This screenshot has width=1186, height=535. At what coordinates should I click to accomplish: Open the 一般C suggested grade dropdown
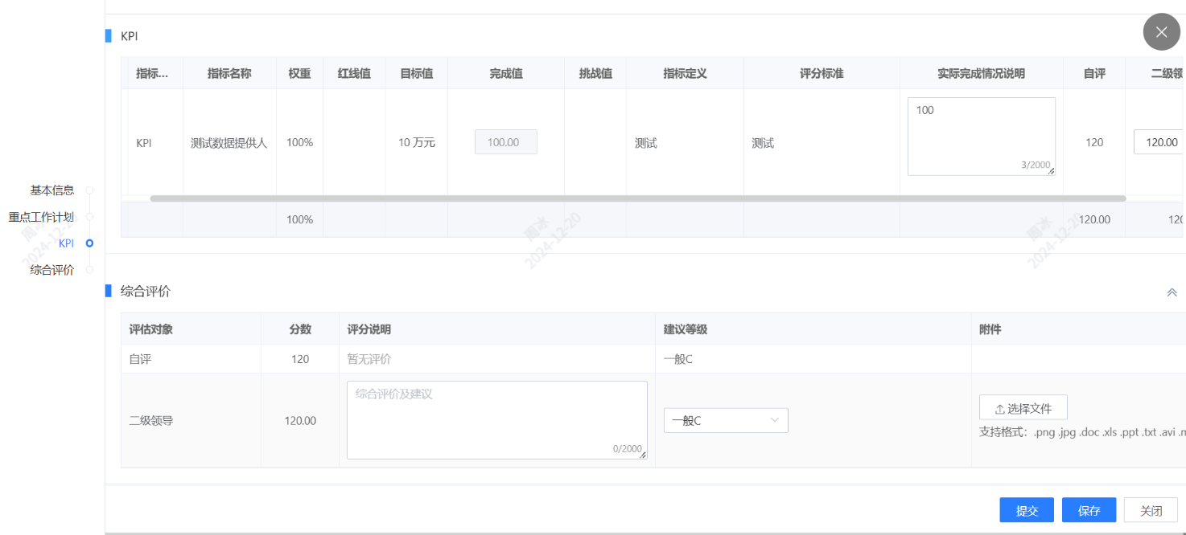[725, 420]
